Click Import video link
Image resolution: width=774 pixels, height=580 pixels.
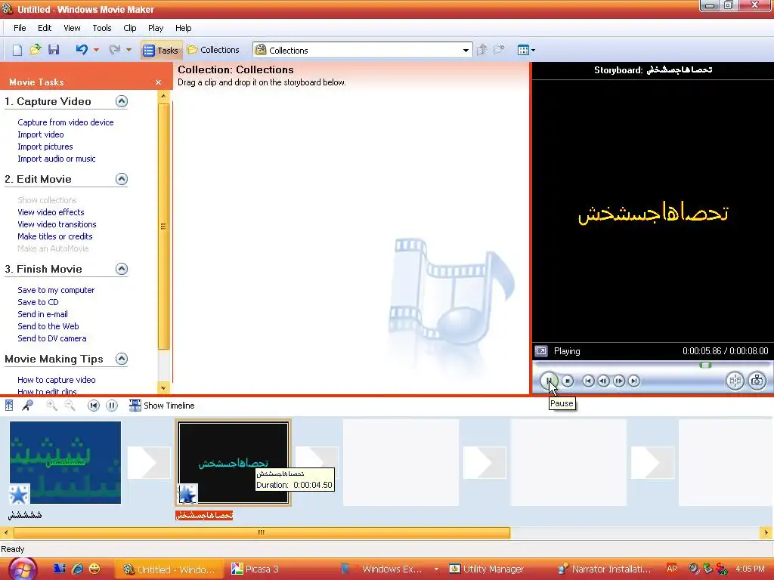coord(41,134)
